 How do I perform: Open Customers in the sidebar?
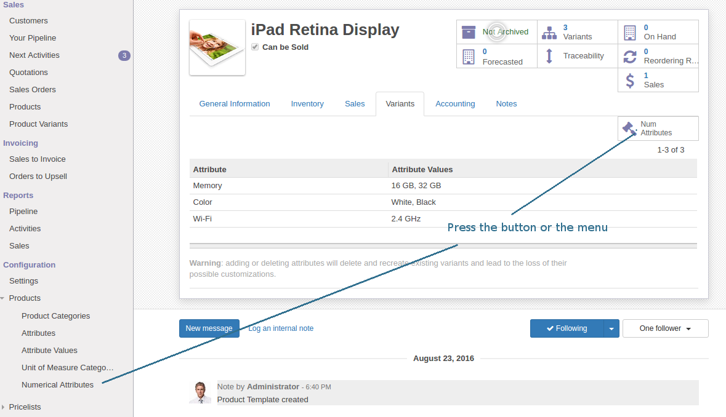28,21
